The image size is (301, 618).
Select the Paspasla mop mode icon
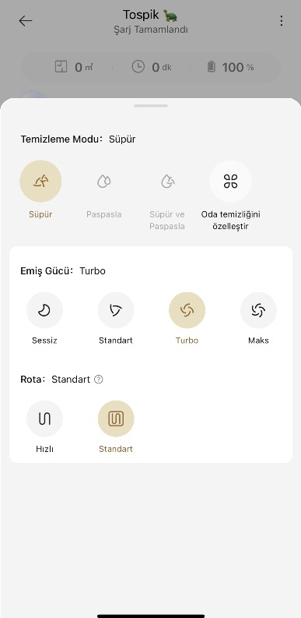(x=104, y=182)
